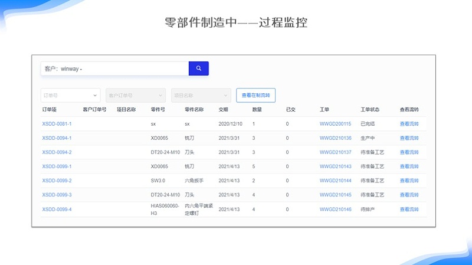472x265 pixels.
Task: Click order item XSDD-0099-4
Action: tap(57, 210)
